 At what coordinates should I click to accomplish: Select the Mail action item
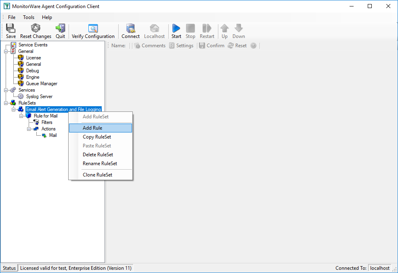[53, 135]
